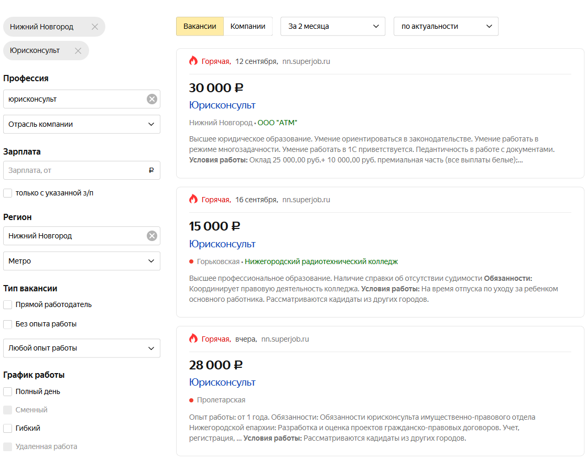587x459 pixels.
Task: Remove the Юрисконсульт filter chip
Action: click(x=78, y=51)
